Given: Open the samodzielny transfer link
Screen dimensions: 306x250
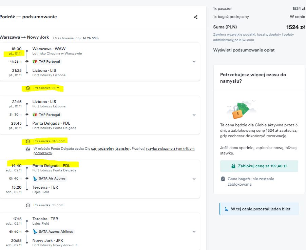Looking at the screenshot, I should (x=111, y=148).
